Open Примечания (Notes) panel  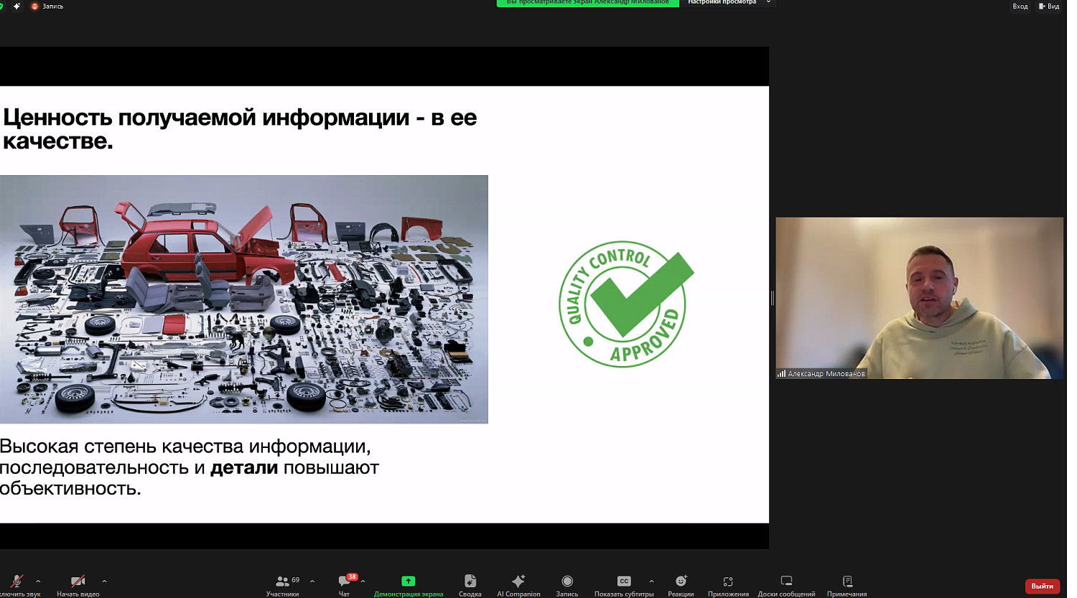847,583
